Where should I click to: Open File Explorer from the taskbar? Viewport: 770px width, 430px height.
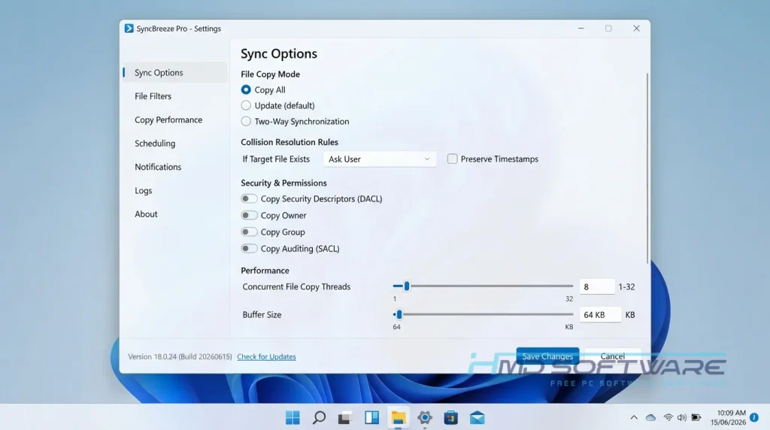pos(399,418)
